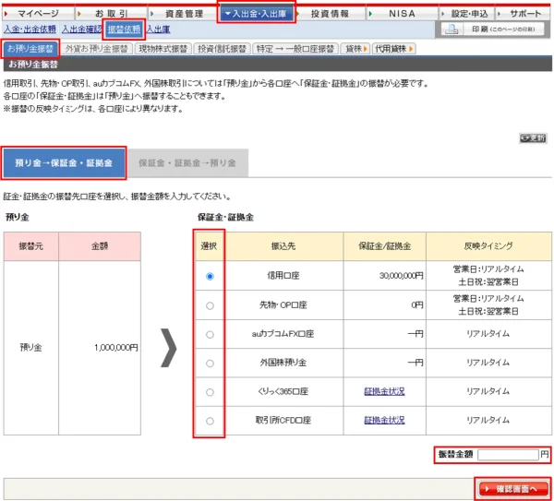Screen dimensions: 554x501
Task: Click the 保証金/証拠金 column header
Action: click(384, 246)
